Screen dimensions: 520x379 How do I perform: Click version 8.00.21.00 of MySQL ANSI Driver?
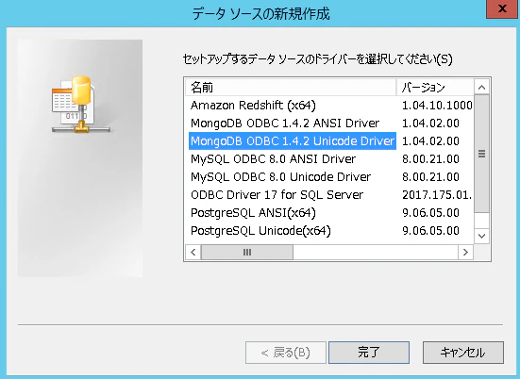(x=430, y=159)
